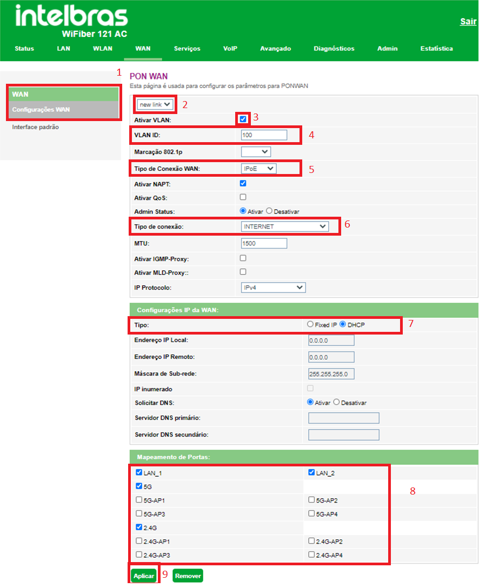The image size is (479, 588).
Task: Toggle the Ativar NAPT checkbox
Action: (243, 183)
